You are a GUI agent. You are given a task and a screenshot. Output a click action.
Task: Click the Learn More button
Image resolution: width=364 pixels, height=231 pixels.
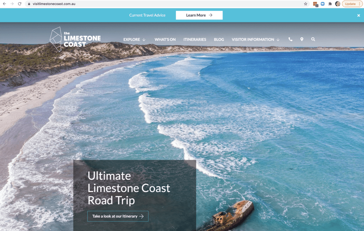coord(199,15)
